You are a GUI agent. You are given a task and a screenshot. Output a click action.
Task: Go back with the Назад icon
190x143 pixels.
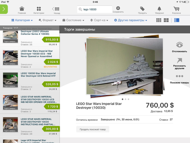[56, 9]
